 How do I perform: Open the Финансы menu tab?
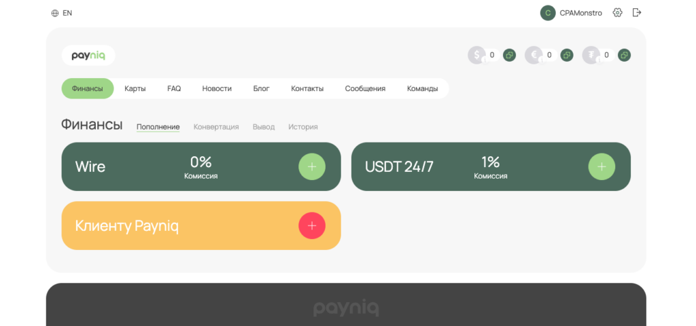coord(88,89)
